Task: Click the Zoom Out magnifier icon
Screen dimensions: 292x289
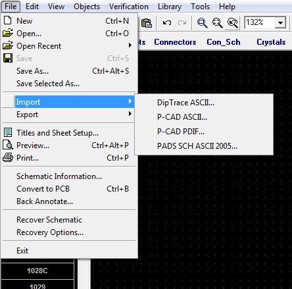Action: [217, 23]
